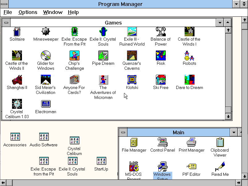The image size is (248, 186).
Task: Click the Read Me icon
Action: tap(220, 166)
